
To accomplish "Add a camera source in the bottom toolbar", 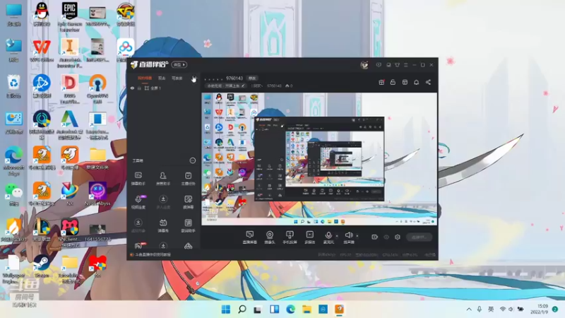I will (x=270, y=237).
